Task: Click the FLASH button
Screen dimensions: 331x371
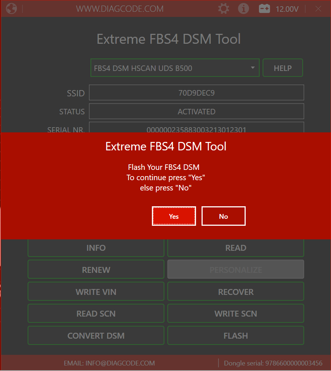Action: coord(236,336)
